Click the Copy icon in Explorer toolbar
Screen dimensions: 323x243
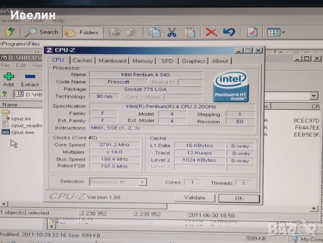[x=155, y=32]
